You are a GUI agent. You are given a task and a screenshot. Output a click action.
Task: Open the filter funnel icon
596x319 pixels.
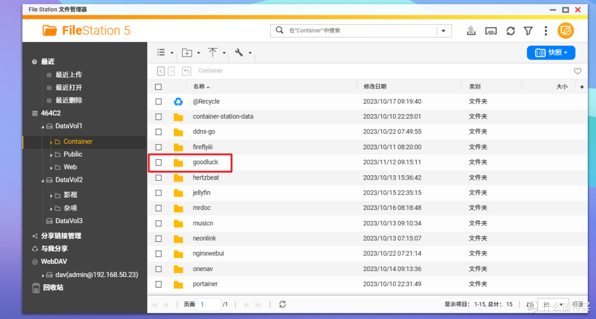(528, 31)
